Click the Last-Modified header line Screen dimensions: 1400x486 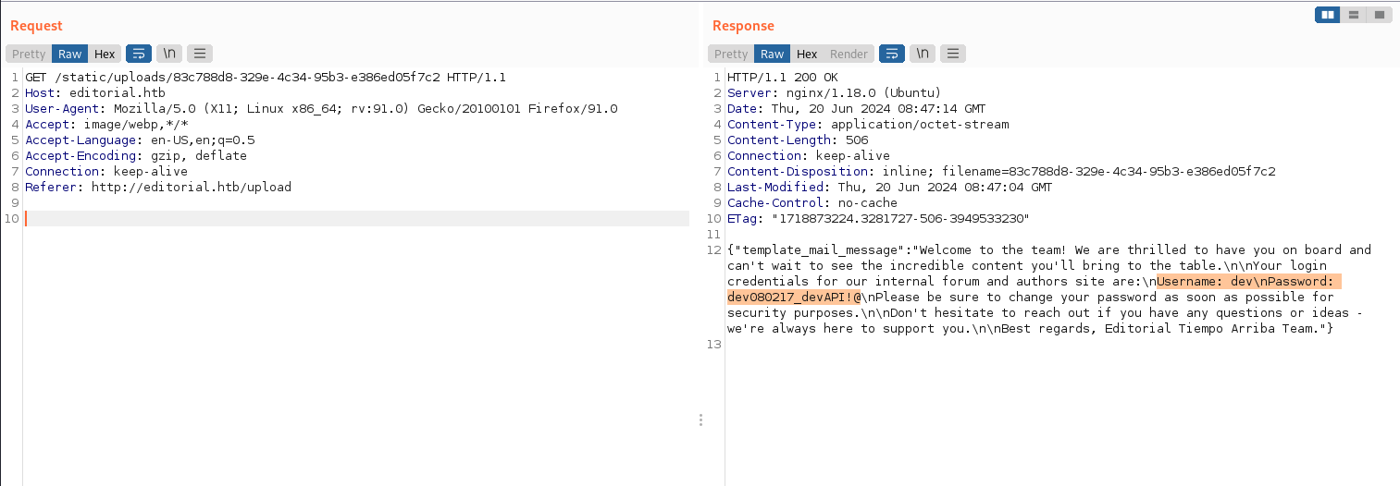[890, 188]
